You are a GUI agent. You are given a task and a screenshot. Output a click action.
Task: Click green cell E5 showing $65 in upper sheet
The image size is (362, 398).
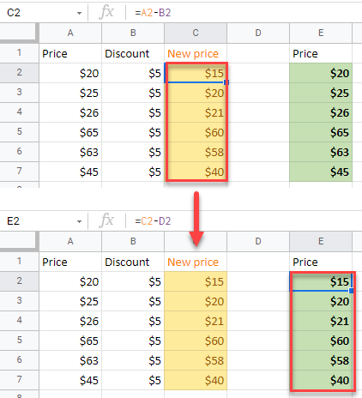click(x=321, y=132)
